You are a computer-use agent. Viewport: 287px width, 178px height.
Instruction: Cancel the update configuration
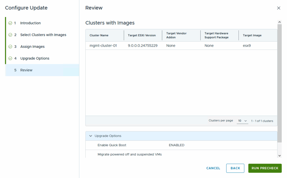213,168
